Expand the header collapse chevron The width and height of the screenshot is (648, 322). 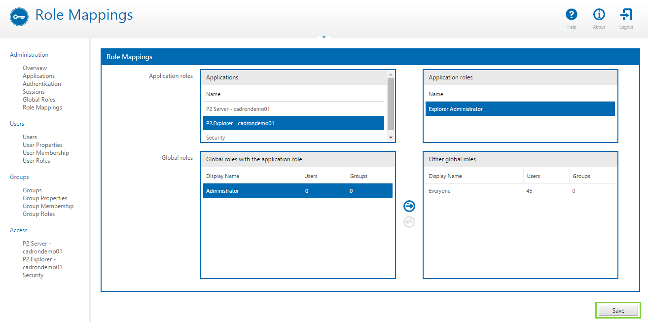click(x=324, y=37)
